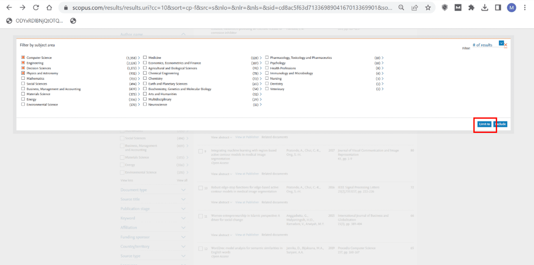Open Chrome three-dot menu
This screenshot has width=534, height=265.
pos(525,8)
